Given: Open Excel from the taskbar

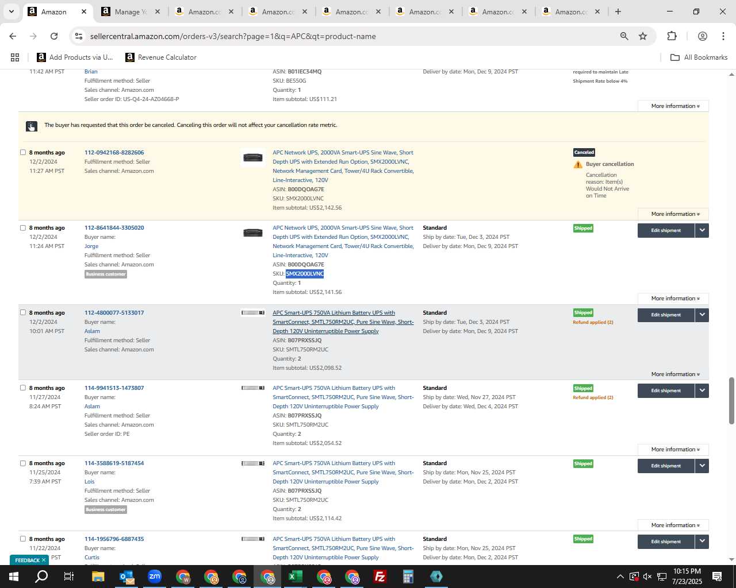Looking at the screenshot, I should click(x=296, y=577).
